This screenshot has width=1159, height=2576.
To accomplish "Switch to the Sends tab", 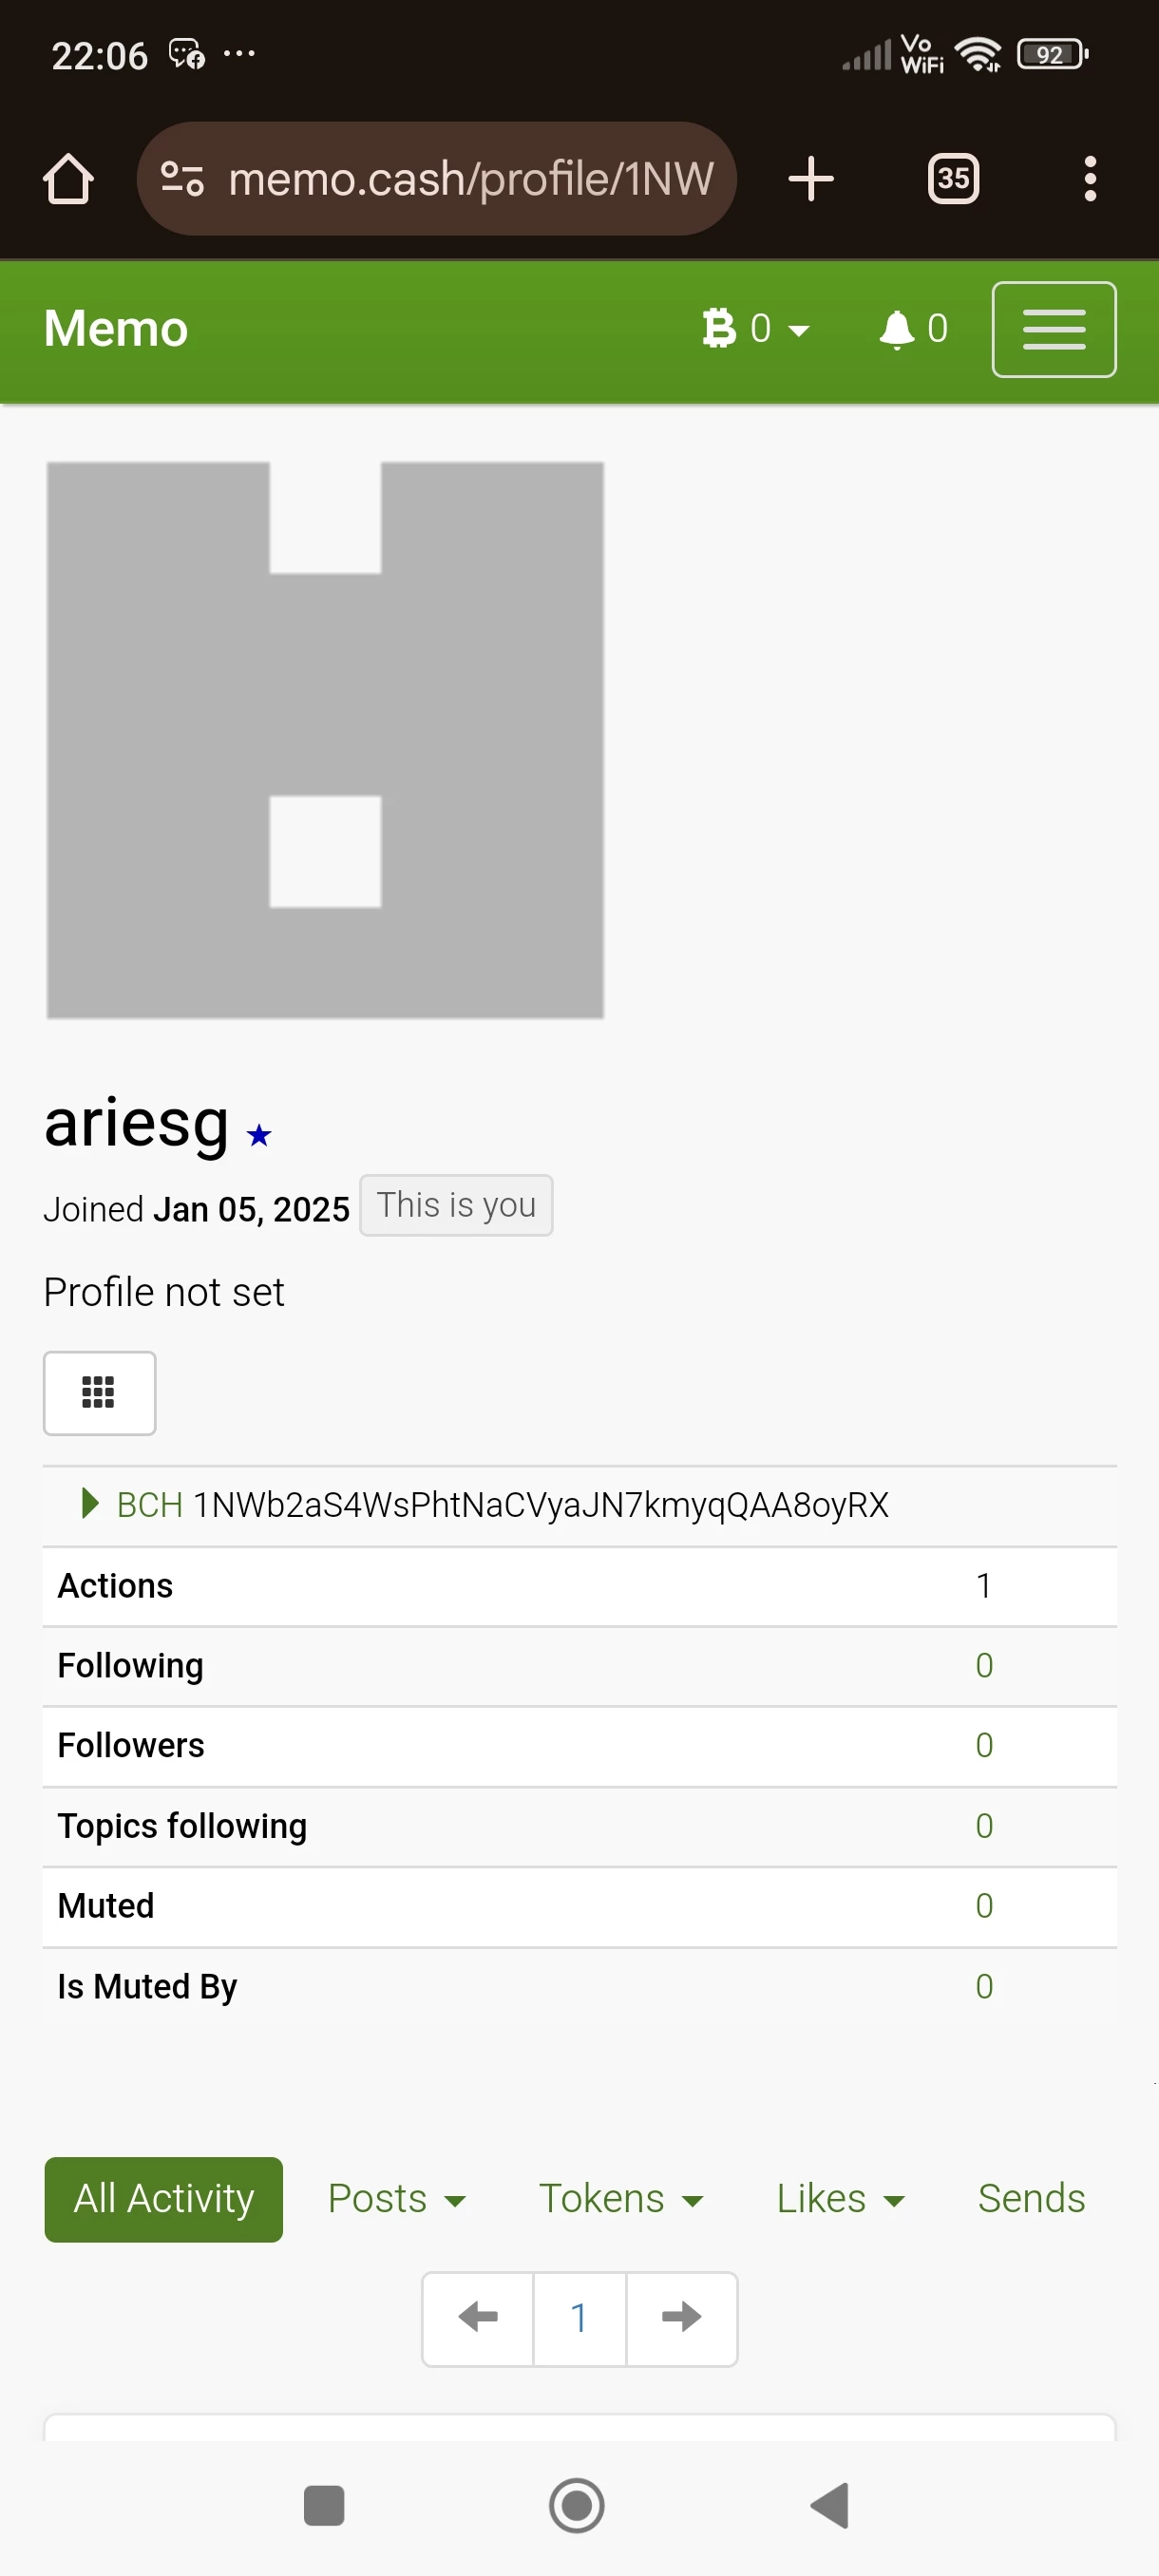I will coord(1031,2199).
